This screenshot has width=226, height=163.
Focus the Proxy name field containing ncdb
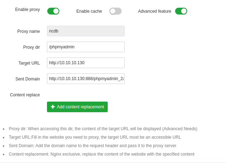click(x=86, y=31)
